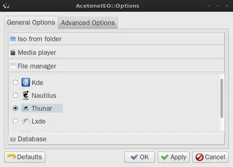This screenshot has height=167, width=233.
Task: Click the blue Iso from folder icon
Action: (x=13, y=39)
